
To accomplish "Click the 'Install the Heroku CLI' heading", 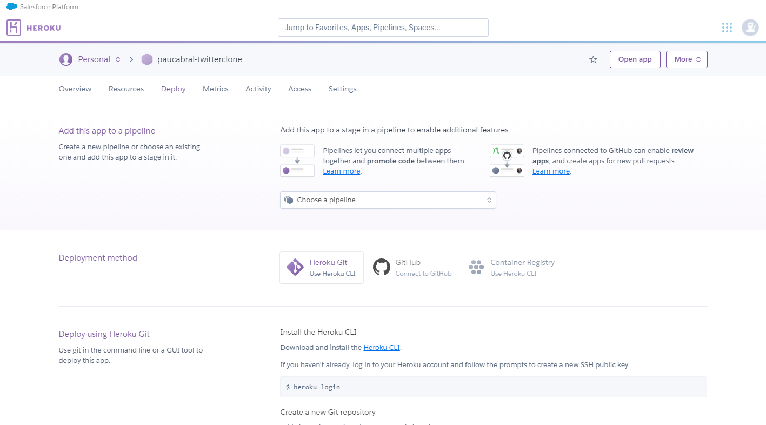I will pyautogui.click(x=318, y=332).
